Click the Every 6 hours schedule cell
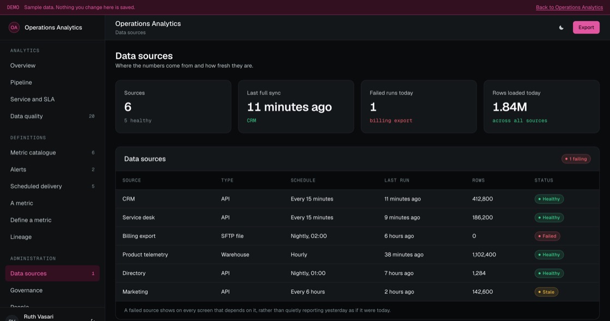The height and width of the screenshot is (321, 610). point(308,292)
